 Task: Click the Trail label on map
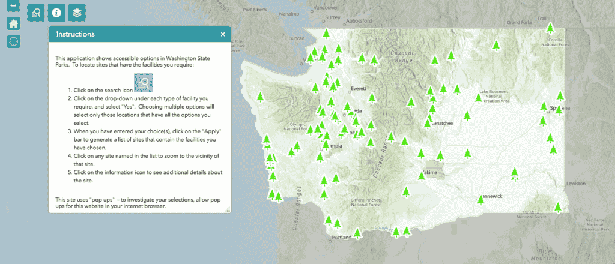point(541,19)
